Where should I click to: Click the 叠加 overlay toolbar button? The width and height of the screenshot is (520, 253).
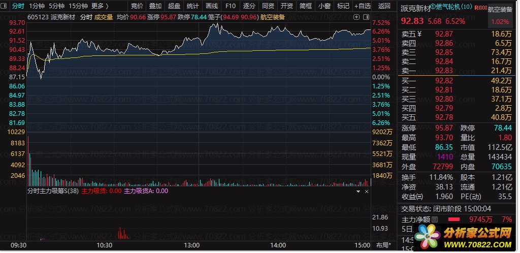tap(155, 6)
